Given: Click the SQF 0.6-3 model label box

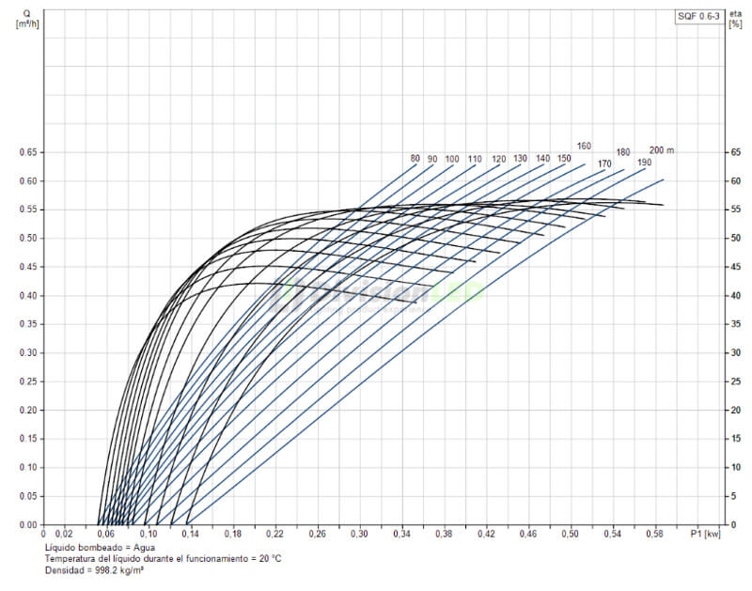Looking at the screenshot, I should pyautogui.click(x=701, y=16).
